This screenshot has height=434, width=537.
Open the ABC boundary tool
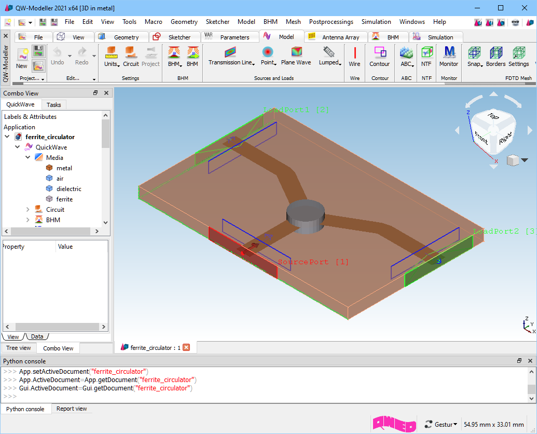(407, 57)
